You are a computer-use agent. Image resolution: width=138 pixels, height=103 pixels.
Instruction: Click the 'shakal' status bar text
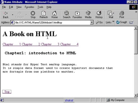pyautogui.click(x=69, y=100)
